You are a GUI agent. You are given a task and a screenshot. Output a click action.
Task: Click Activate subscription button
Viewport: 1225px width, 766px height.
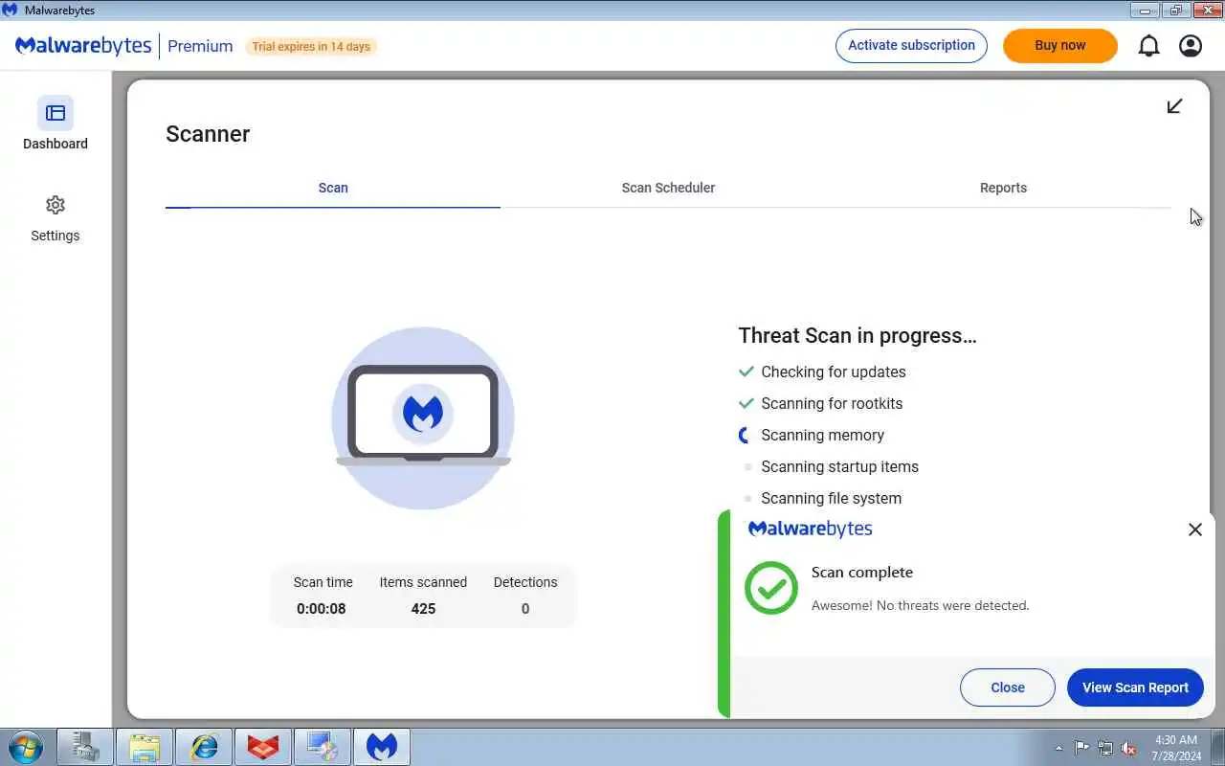coord(911,46)
